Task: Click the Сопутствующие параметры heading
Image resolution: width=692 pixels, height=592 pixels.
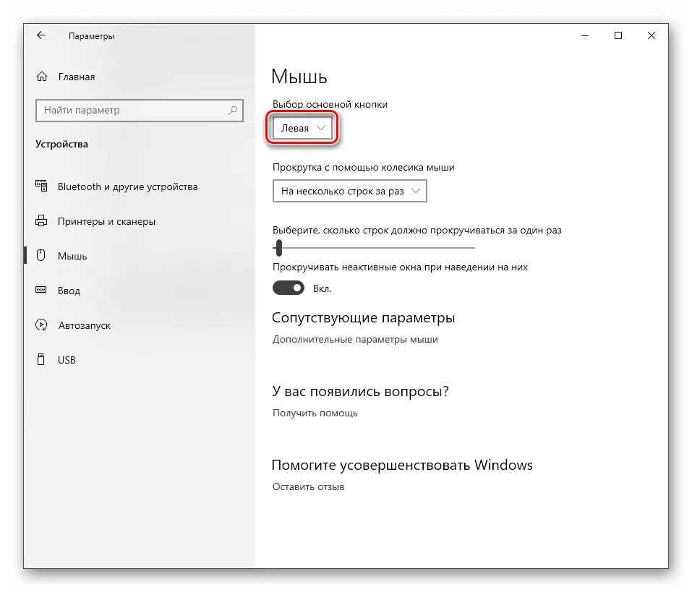Action: (363, 317)
